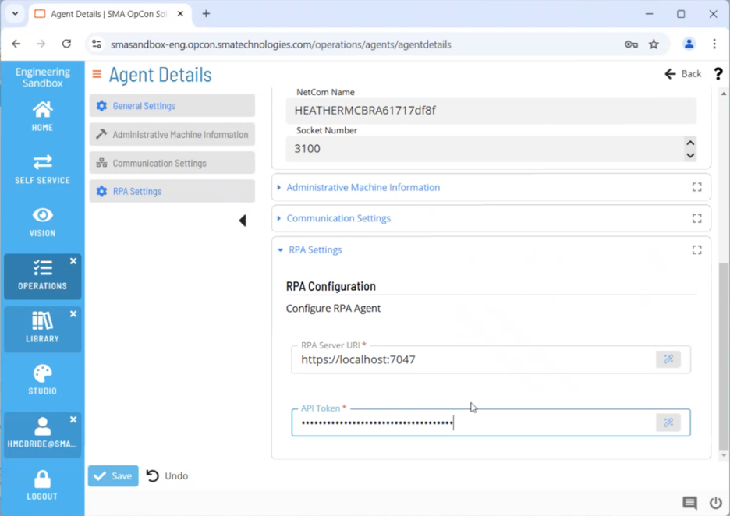
Task: Click the Engineering Sandbox title
Action: tap(42, 77)
